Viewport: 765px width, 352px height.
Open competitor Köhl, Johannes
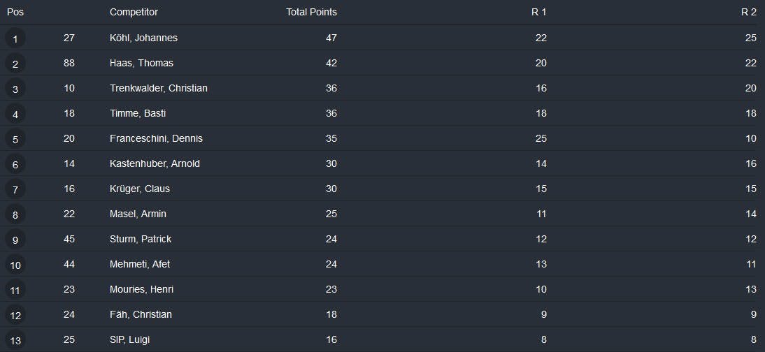click(x=143, y=38)
